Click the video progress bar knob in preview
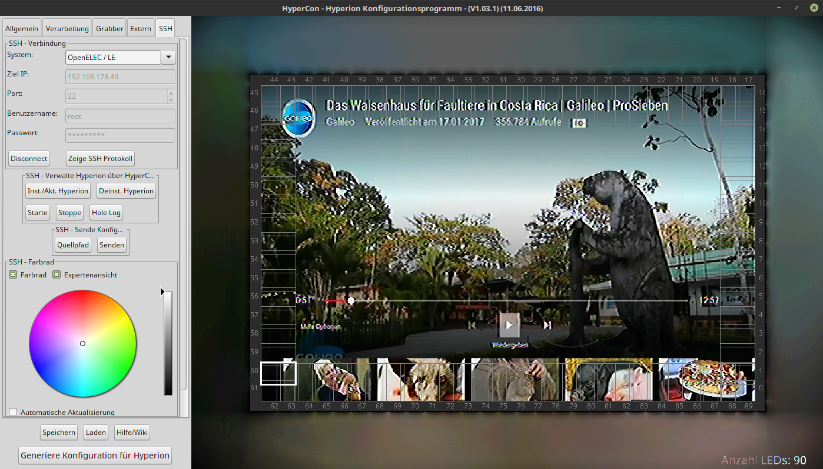This screenshot has height=469, width=823. [351, 300]
